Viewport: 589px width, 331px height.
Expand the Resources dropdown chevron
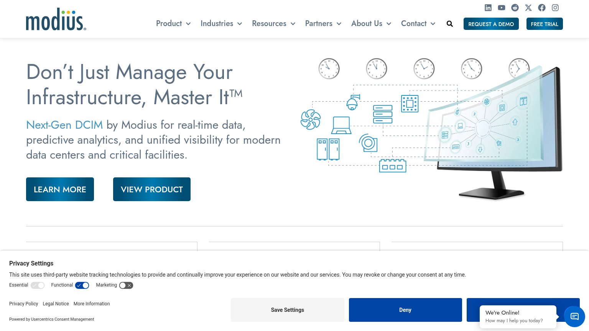click(293, 24)
